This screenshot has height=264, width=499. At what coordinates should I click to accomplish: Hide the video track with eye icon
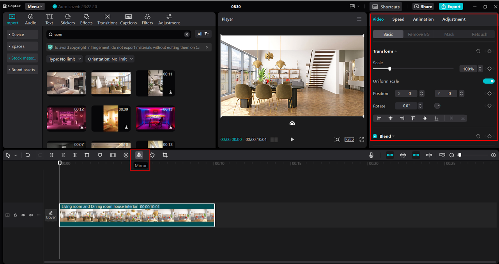[23, 215]
